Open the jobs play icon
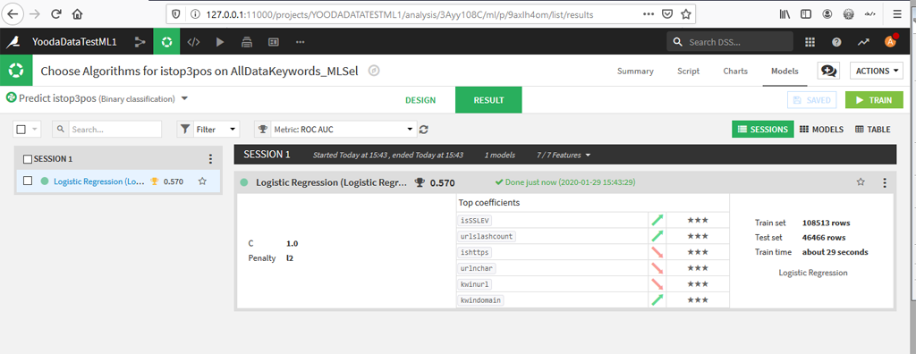 tap(220, 41)
